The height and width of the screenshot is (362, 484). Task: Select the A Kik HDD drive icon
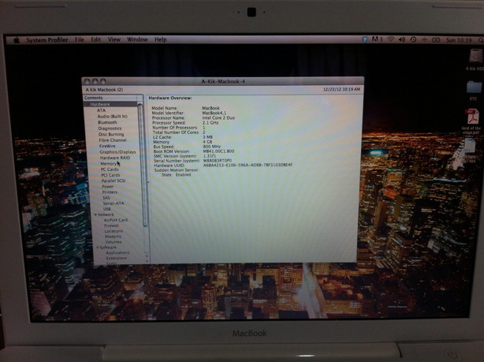point(475,60)
